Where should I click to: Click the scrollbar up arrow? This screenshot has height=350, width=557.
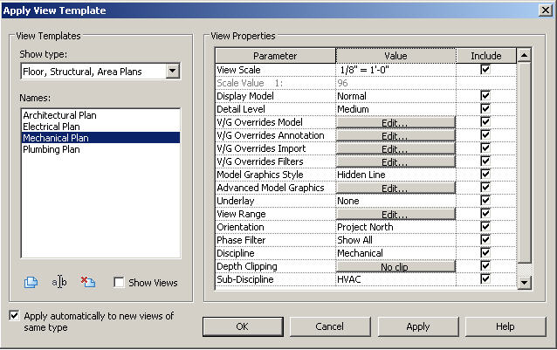525,55
